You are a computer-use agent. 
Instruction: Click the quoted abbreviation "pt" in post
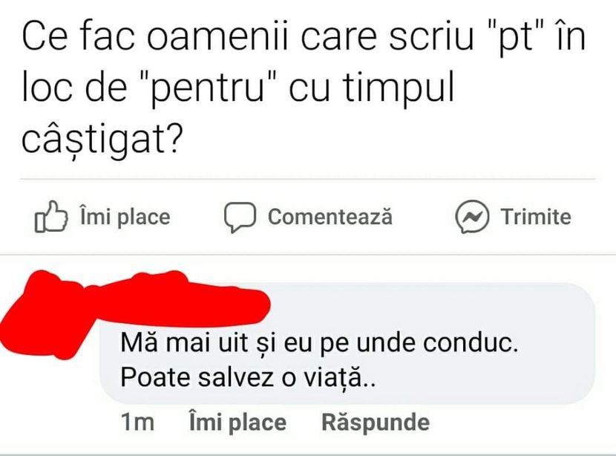511,38
